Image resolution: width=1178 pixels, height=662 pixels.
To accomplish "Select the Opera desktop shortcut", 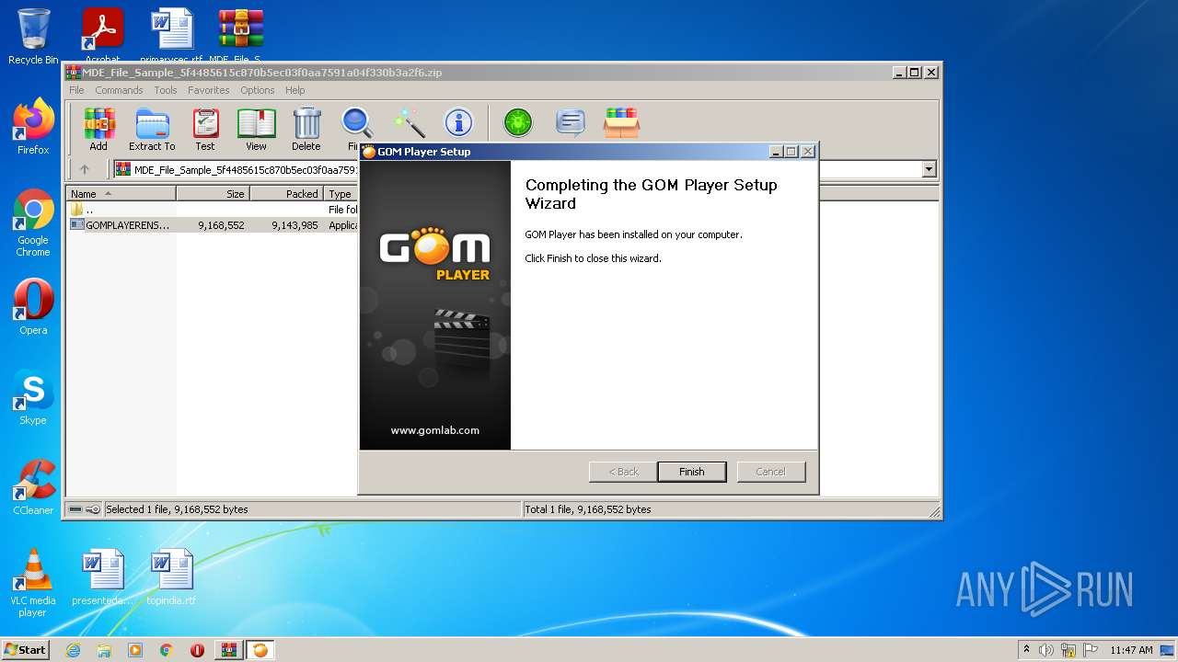I will coord(33,307).
